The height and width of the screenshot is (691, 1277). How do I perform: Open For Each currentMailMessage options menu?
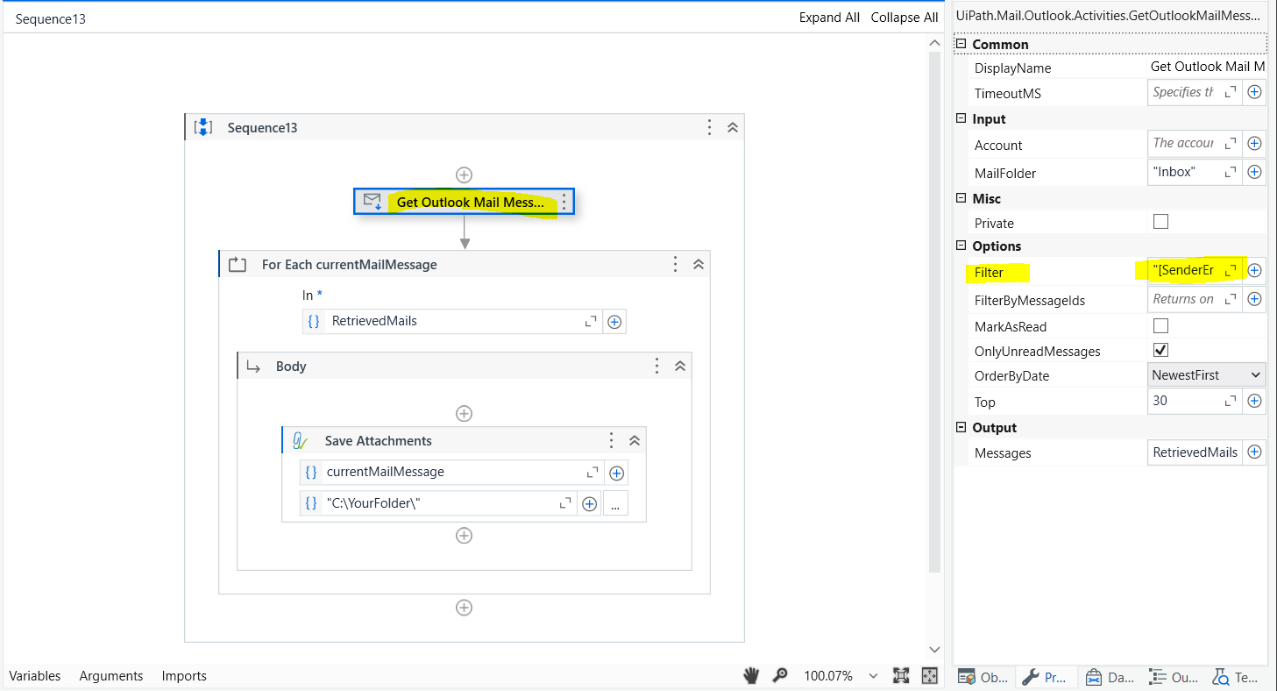[675, 264]
